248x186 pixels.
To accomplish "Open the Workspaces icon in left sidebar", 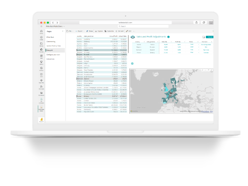I will [41, 93].
